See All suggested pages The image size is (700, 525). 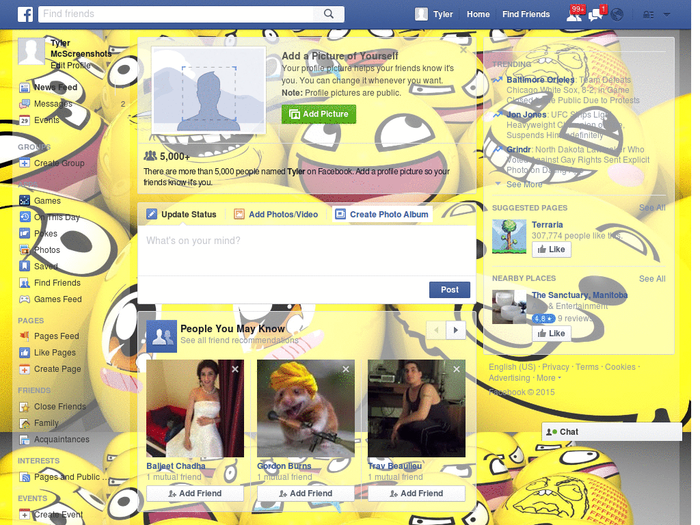(651, 208)
